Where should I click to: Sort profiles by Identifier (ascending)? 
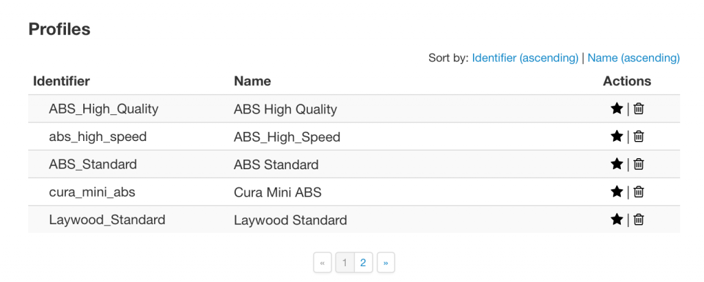525,58
